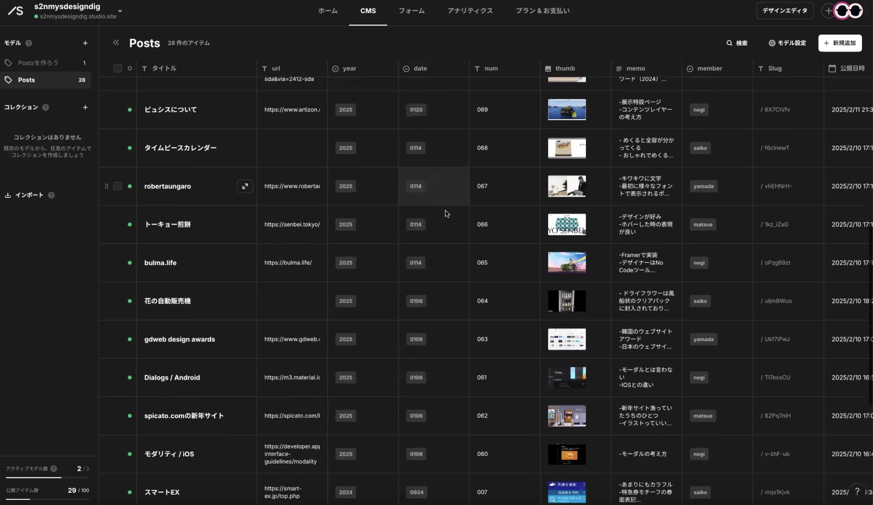Click the Studio logo icon

tap(16, 11)
